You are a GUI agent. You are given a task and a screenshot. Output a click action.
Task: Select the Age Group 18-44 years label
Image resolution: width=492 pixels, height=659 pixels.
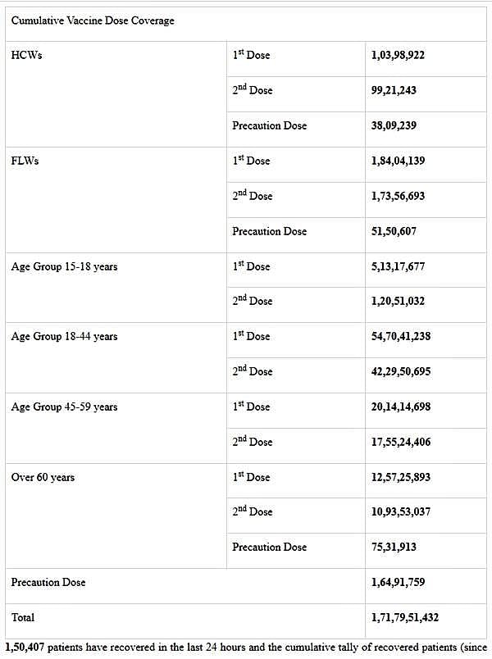(x=64, y=336)
